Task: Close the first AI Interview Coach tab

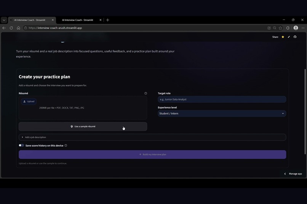Action: pos(53,20)
